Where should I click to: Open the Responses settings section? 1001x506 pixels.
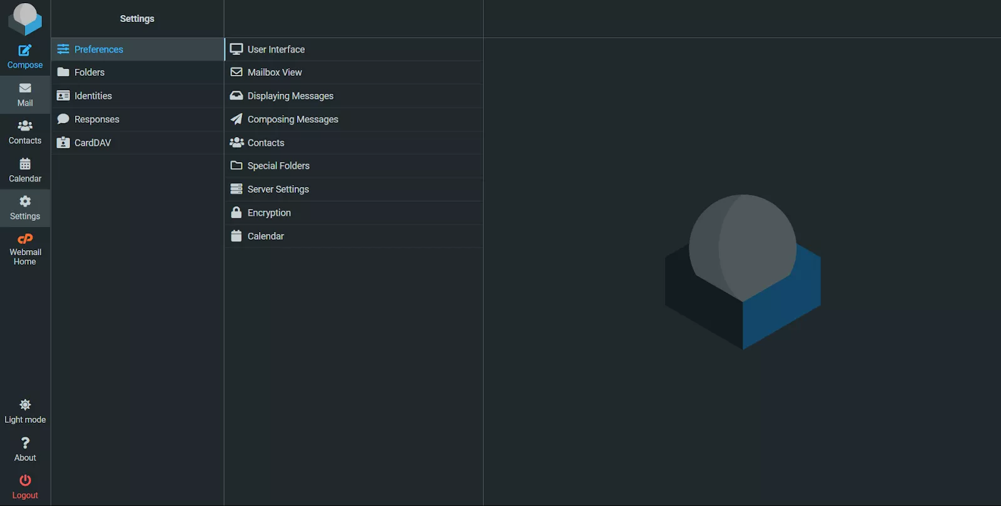tap(96, 119)
